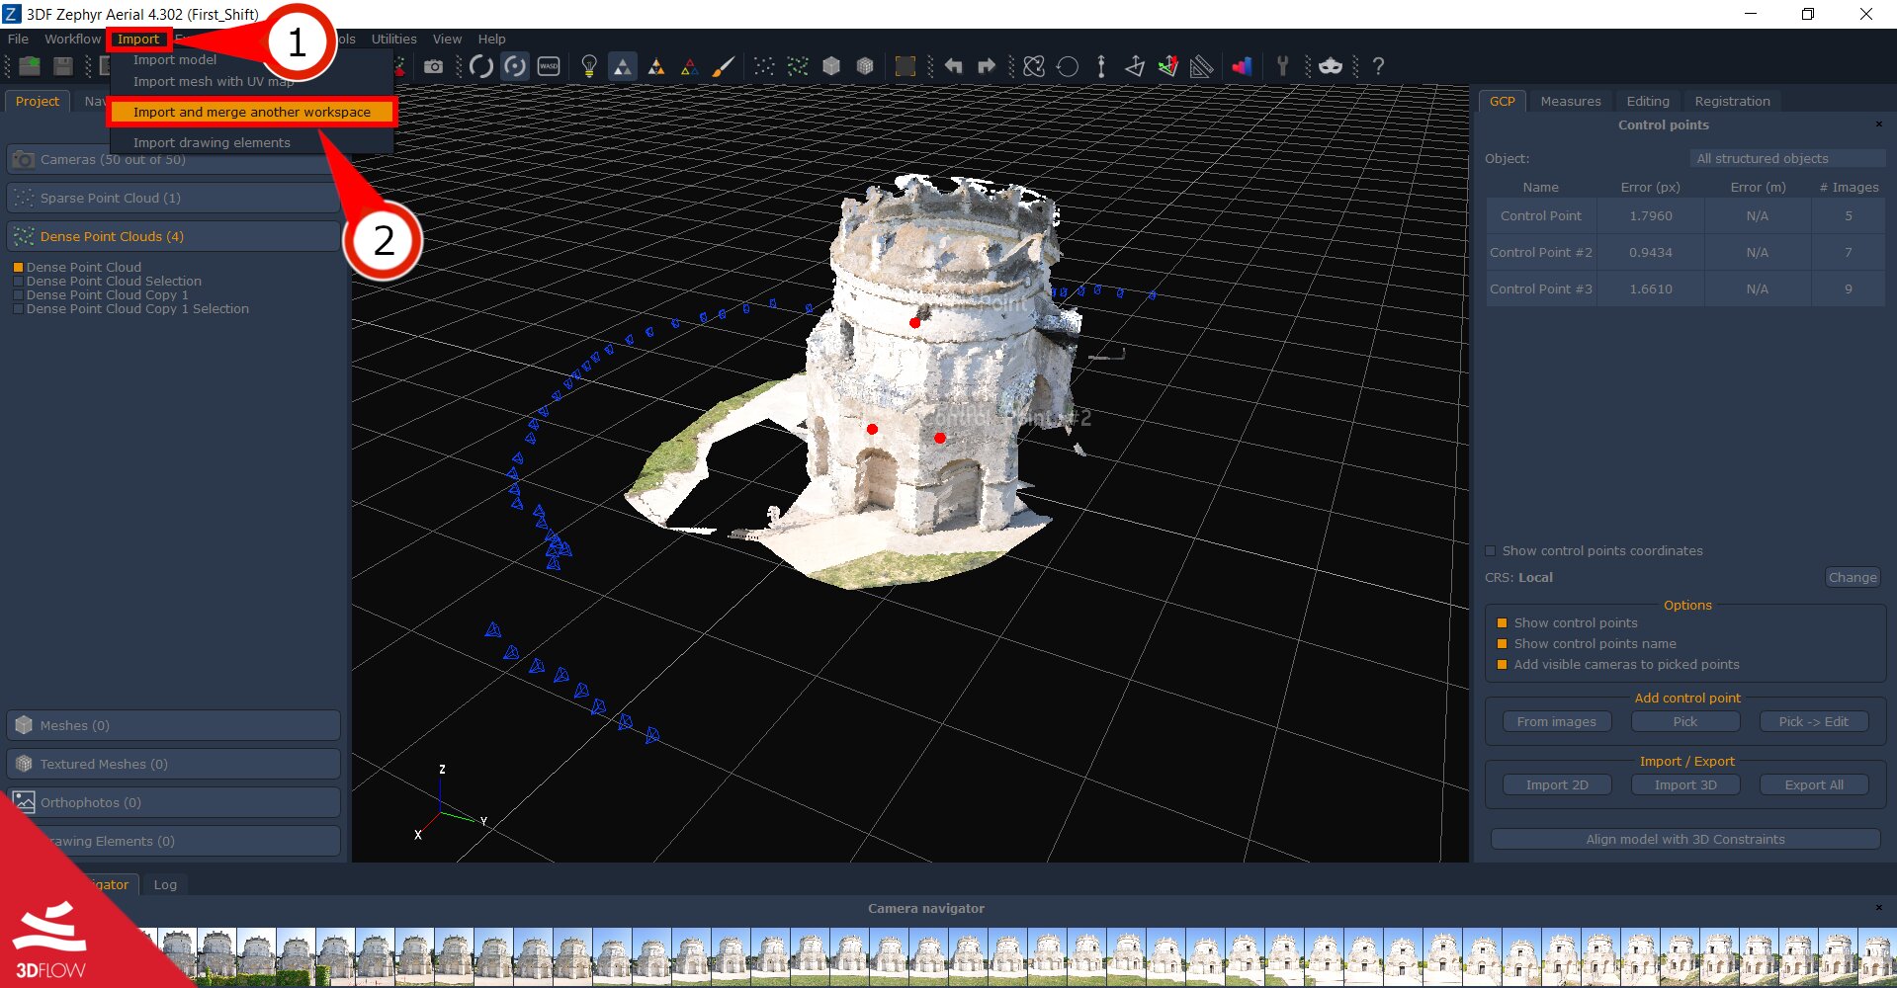
Task: Open the Utilities menu
Action: click(393, 39)
